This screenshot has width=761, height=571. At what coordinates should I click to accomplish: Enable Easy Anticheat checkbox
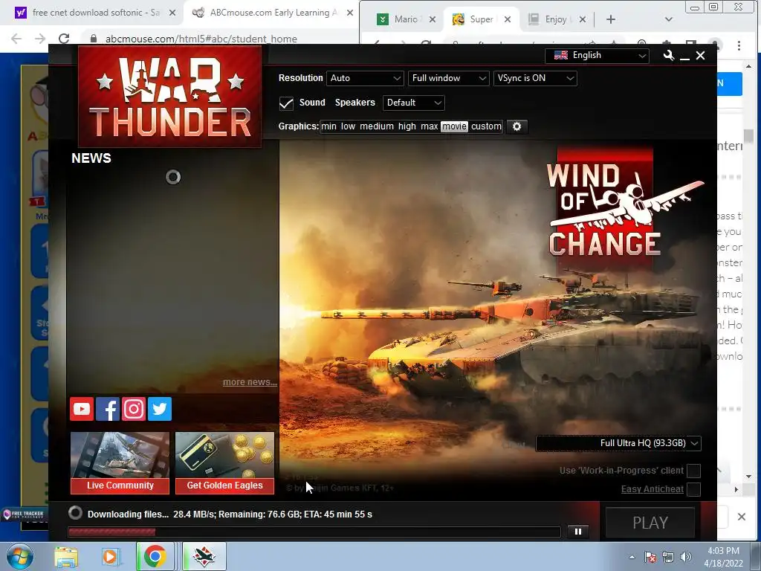coord(693,489)
